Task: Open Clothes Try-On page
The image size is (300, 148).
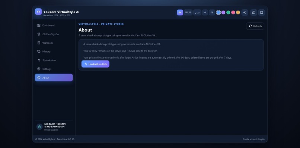Action: click(54, 34)
